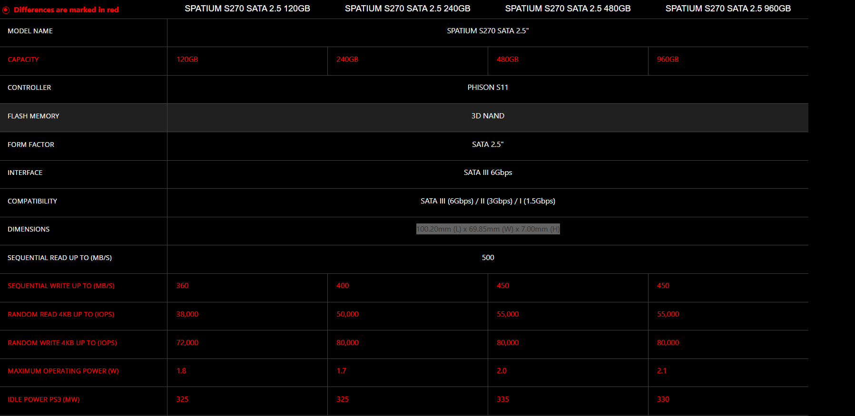Screen dimensions: 855x416
Task: Select the highlighted dimensions value text
Action: (x=488, y=229)
